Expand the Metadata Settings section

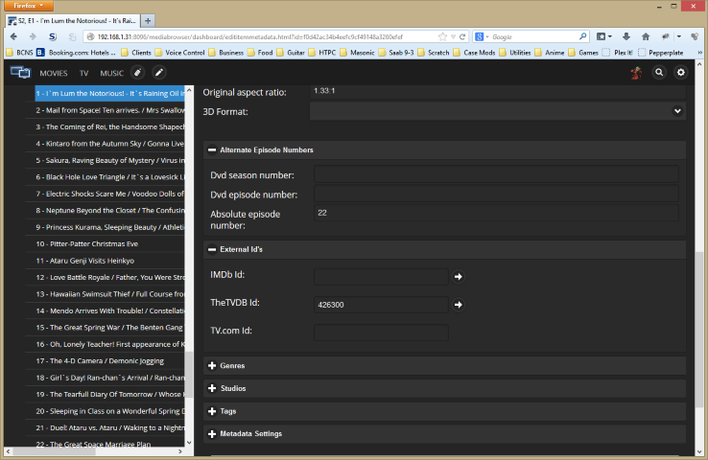pyautogui.click(x=211, y=433)
